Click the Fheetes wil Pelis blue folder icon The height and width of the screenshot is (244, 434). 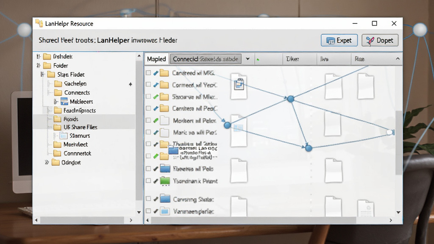(x=165, y=169)
